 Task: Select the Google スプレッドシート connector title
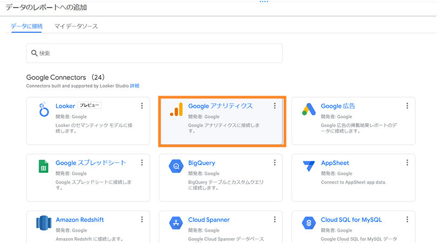(91, 163)
